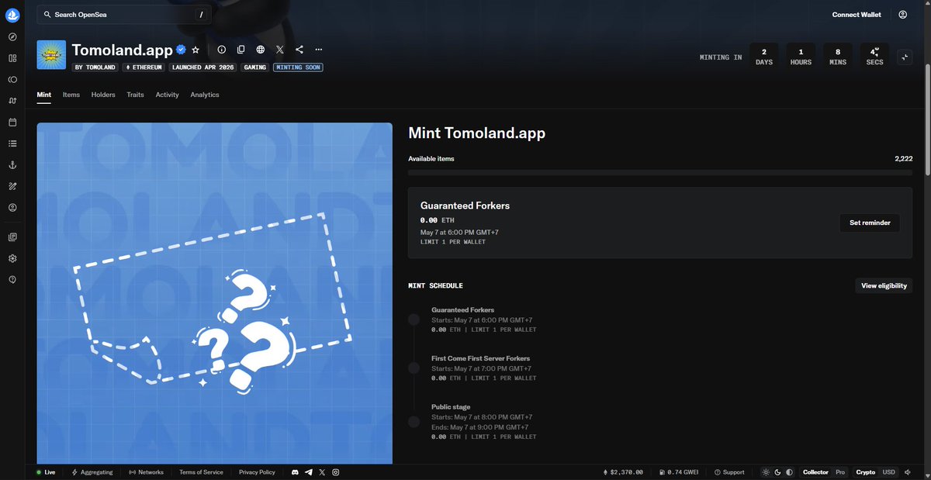
Task: Click the BY TOMOLAND creator tag
Action: pos(95,67)
